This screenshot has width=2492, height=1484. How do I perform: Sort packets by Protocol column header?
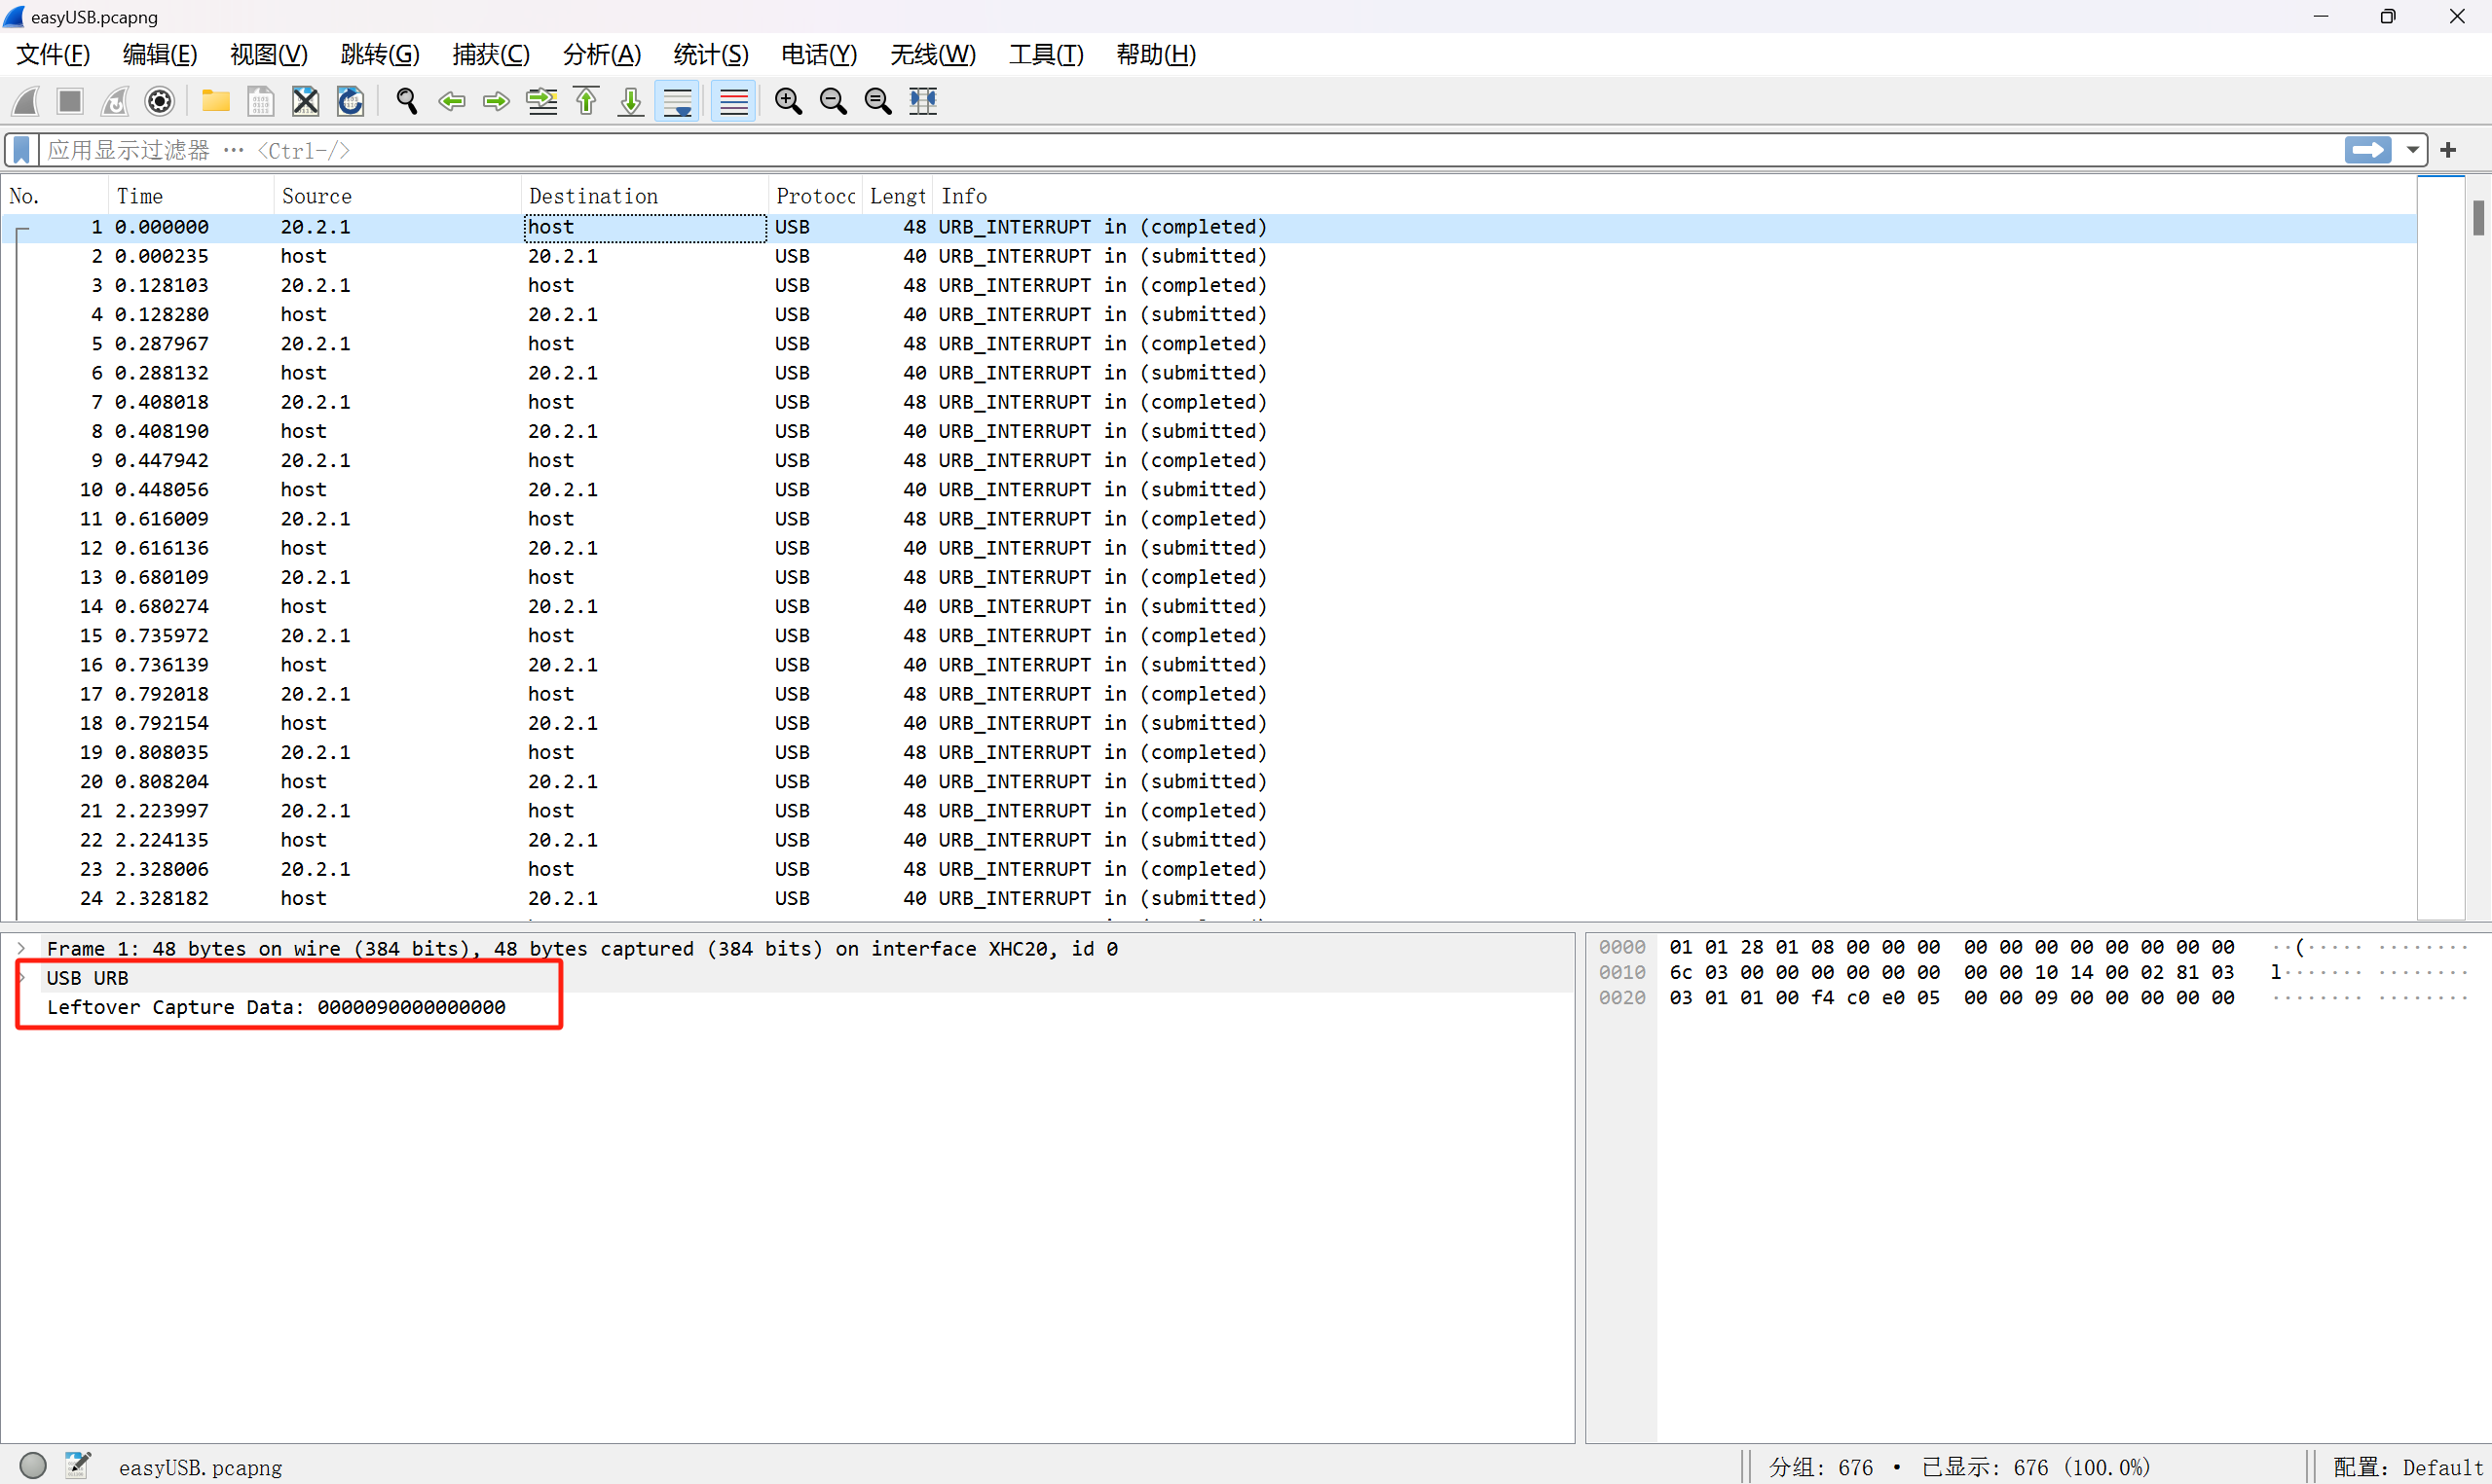tap(816, 196)
